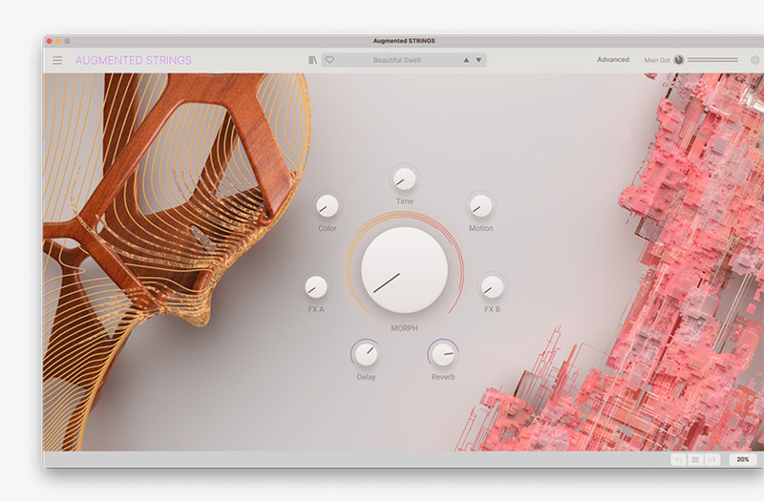Click the Beautiful Swell preset name
Viewport: 764px width, 502px height.
click(396, 60)
